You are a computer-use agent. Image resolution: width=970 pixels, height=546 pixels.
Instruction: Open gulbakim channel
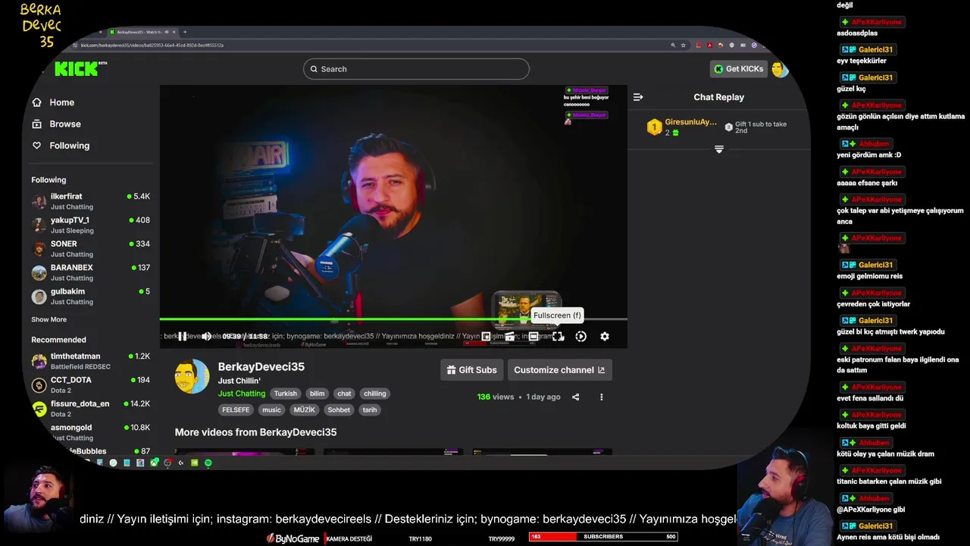click(91, 296)
